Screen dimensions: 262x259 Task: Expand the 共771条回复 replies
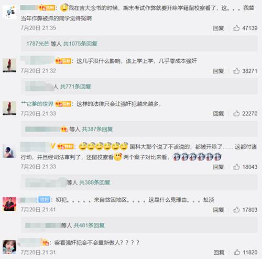[75, 87]
